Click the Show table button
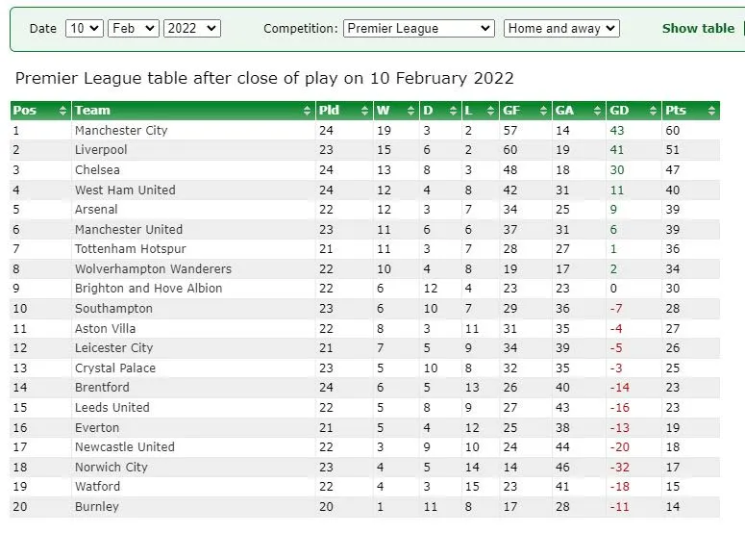 click(698, 29)
